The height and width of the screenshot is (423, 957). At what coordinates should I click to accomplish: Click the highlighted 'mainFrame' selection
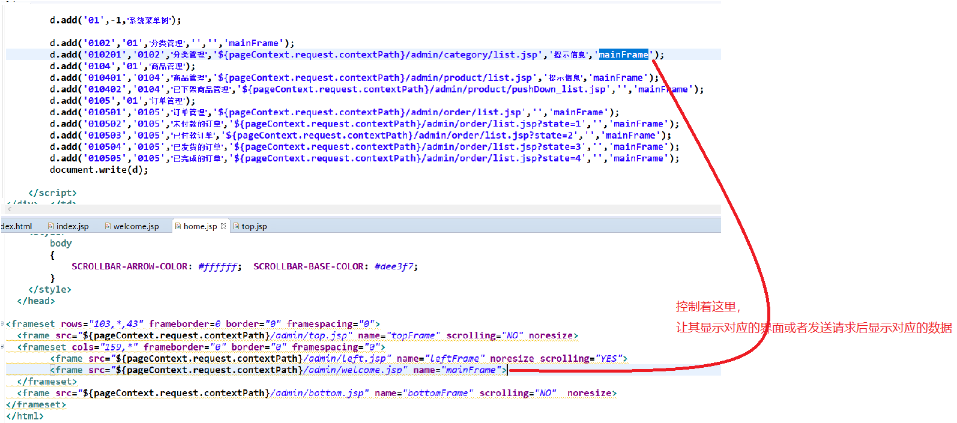[x=624, y=55]
